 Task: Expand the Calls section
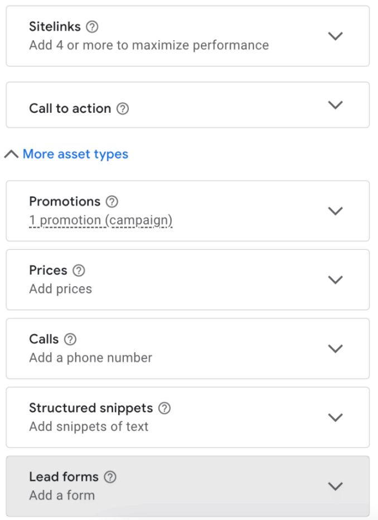pos(336,348)
